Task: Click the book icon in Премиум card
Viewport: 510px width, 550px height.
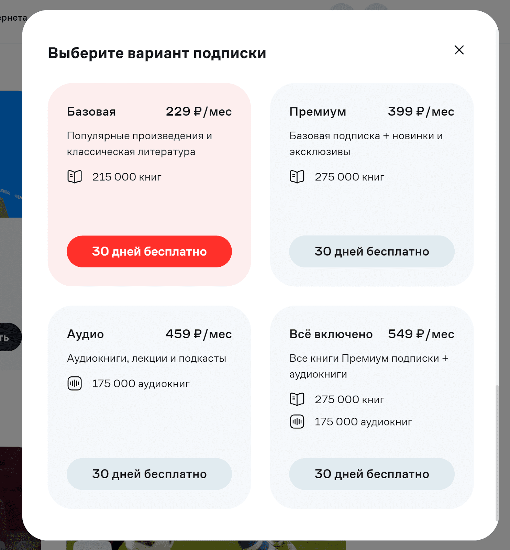Action: (297, 177)
